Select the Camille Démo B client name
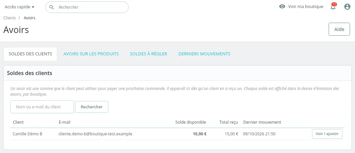 pyautogui.click(x=27, y=134)
